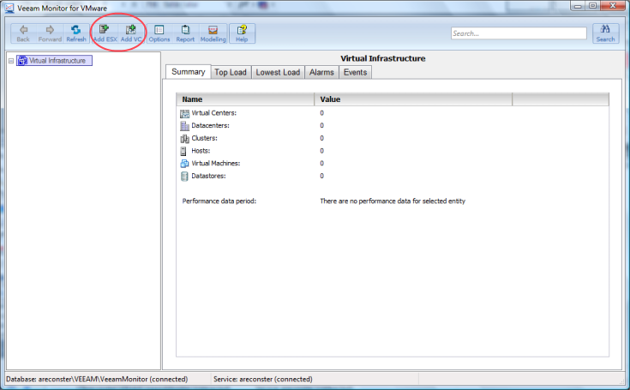Viewport: 630px width, 390px height.
Task: Open the Lowest Load tab
Action: (278, 72)
